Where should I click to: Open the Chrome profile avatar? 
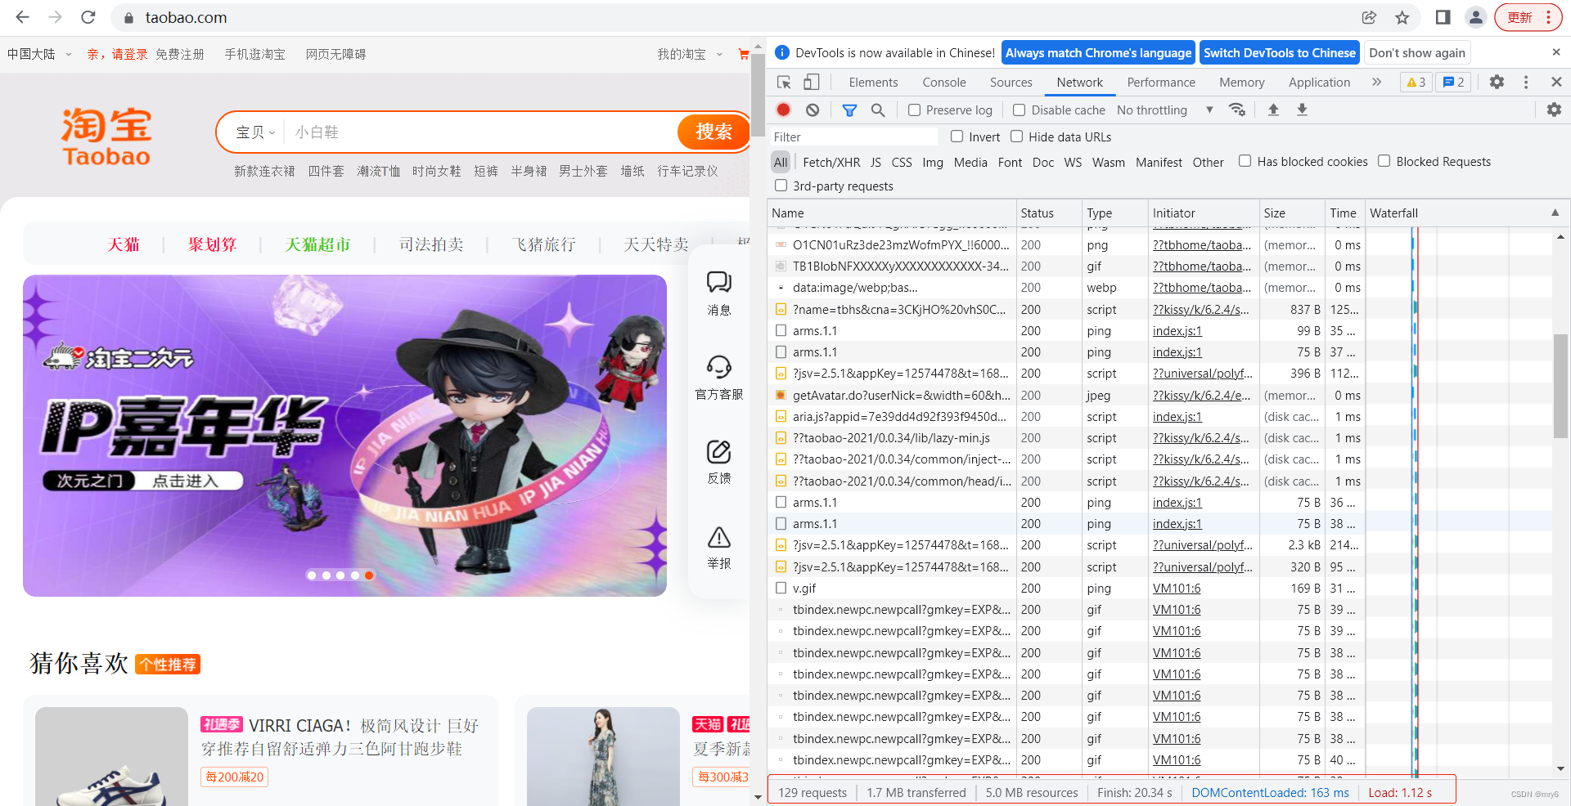point(1476,17)
